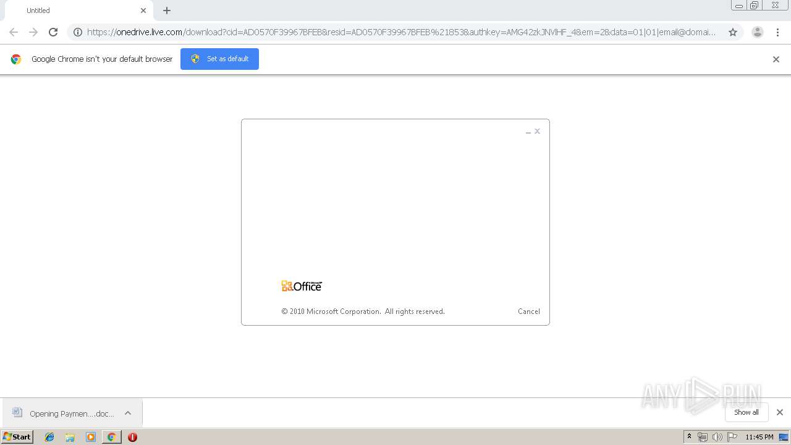Close the Office splash dialog

538,131
